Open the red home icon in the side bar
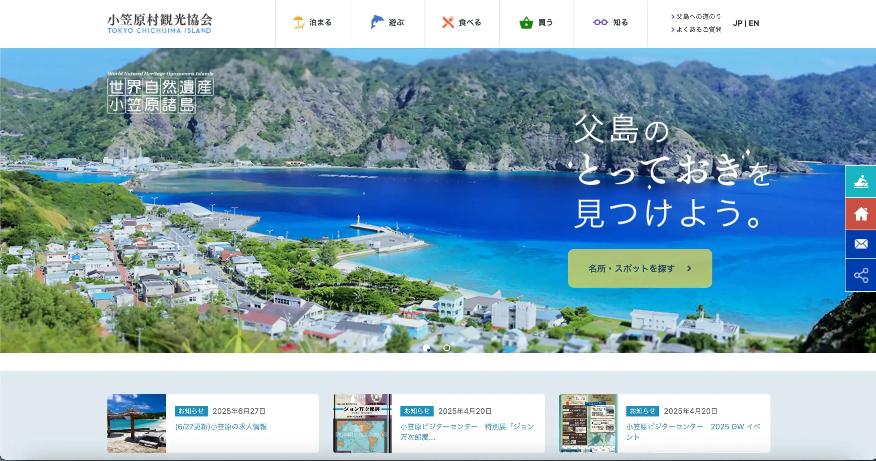Viewport: 876px width, 461px height. tap(862, 213)
